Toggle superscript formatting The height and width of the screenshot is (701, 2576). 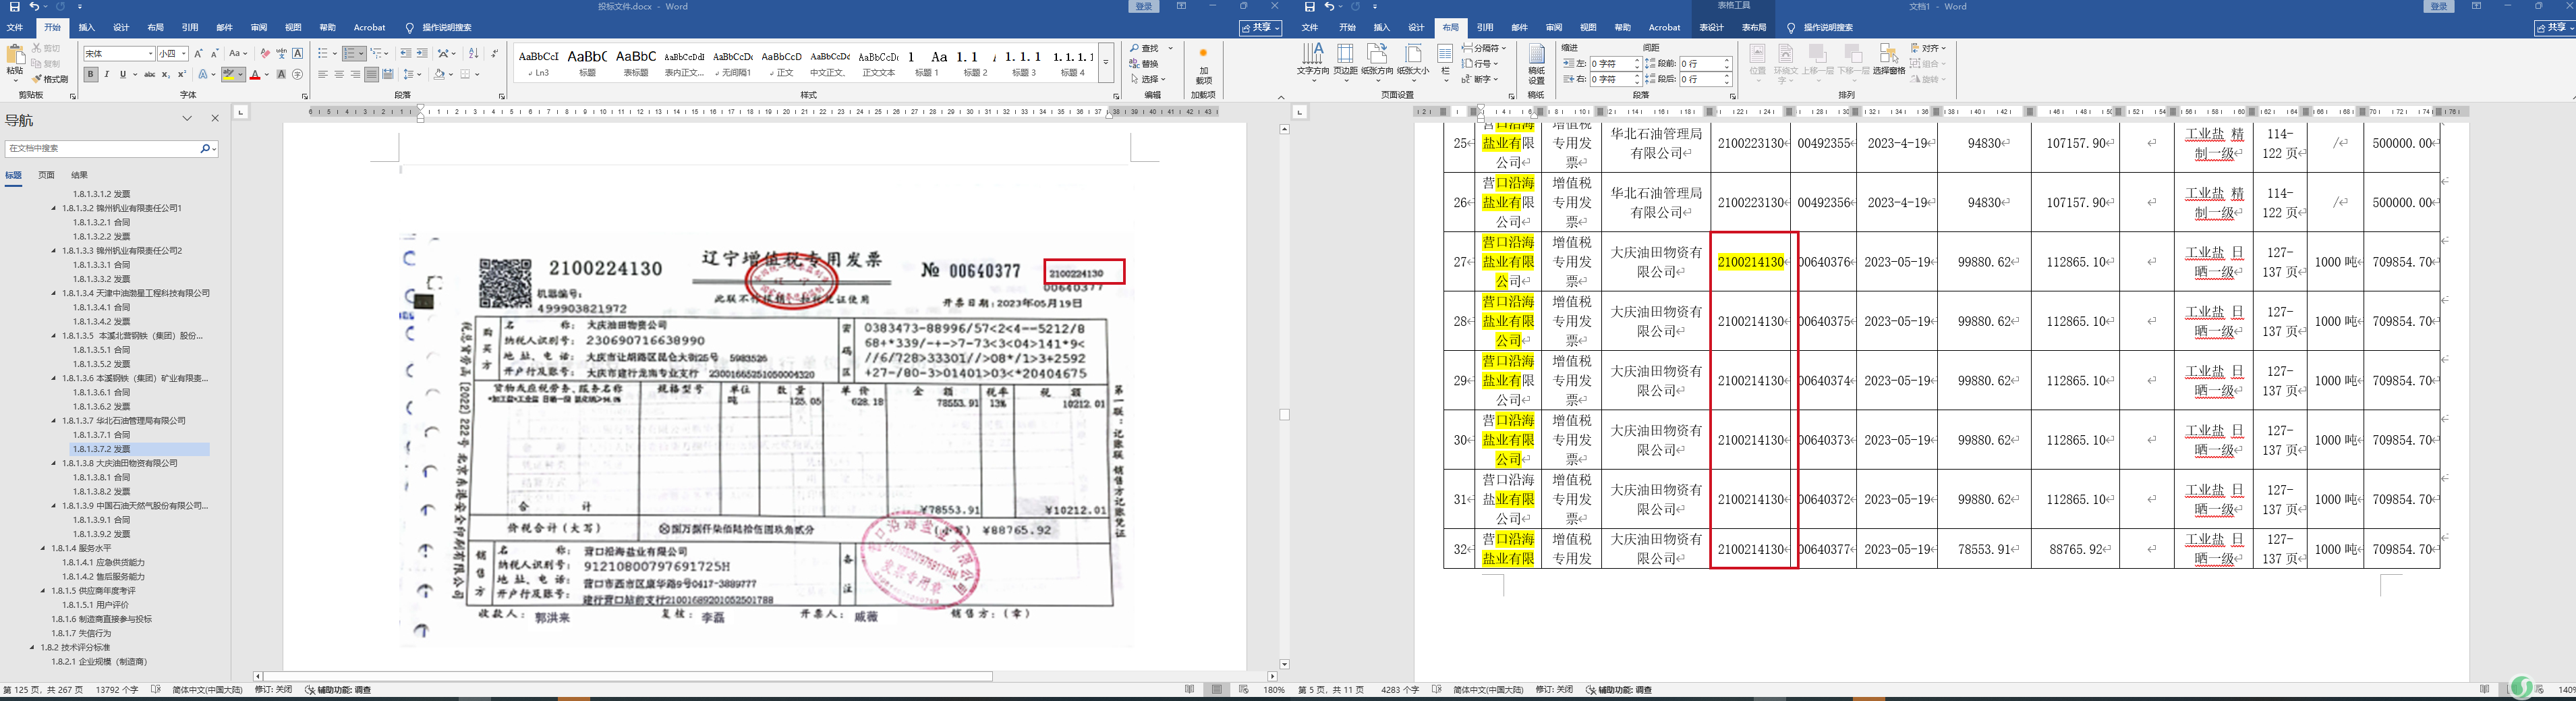click(x=182, y=74)
